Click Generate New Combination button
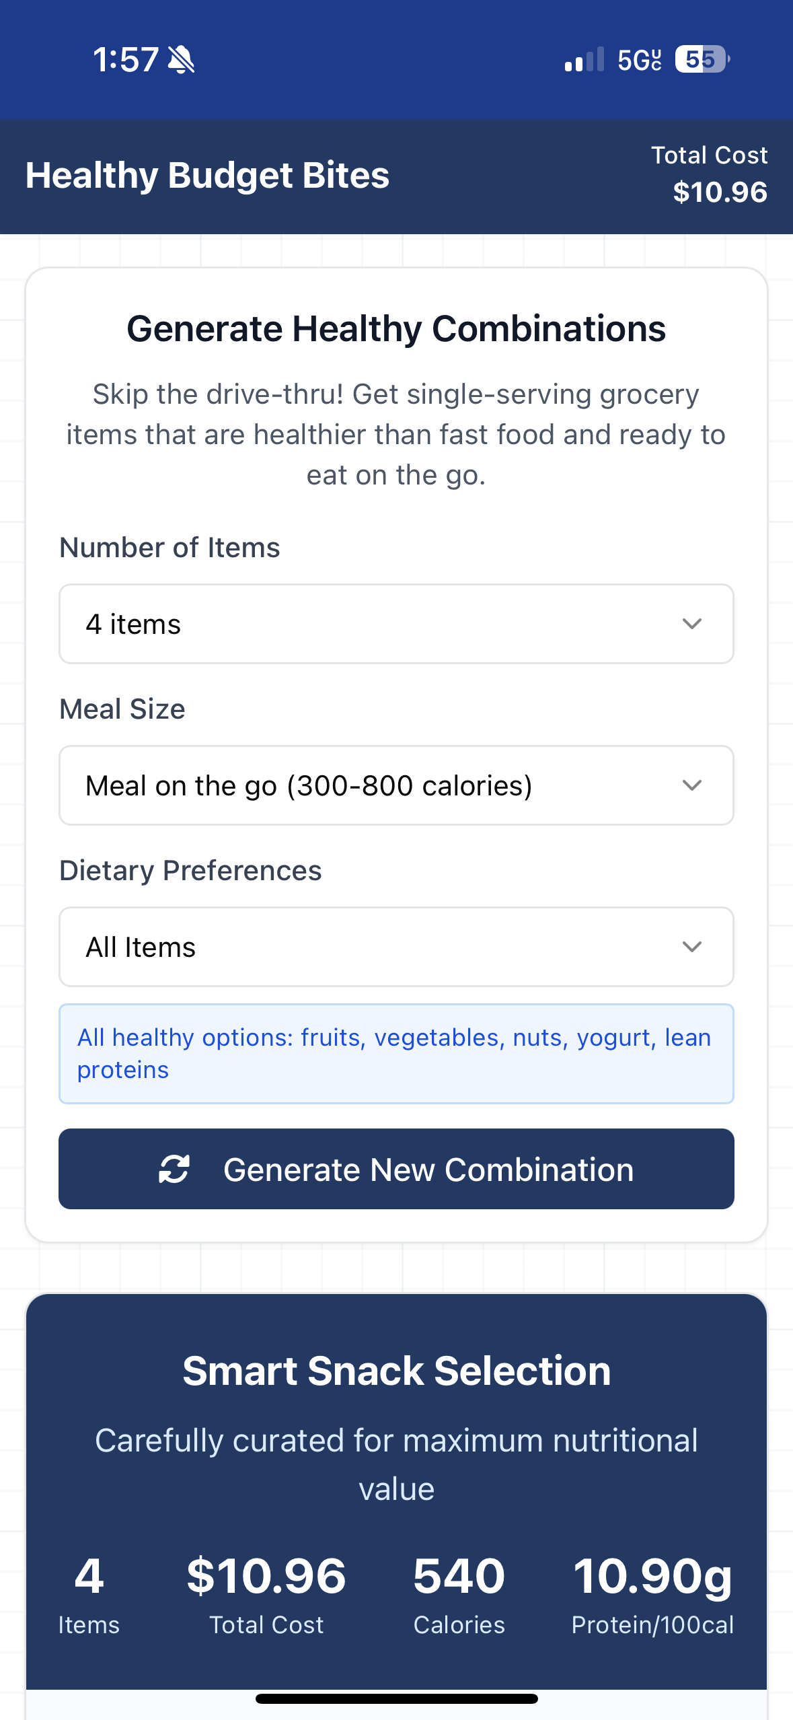 pyautogui.click(x=396, y=1169)
